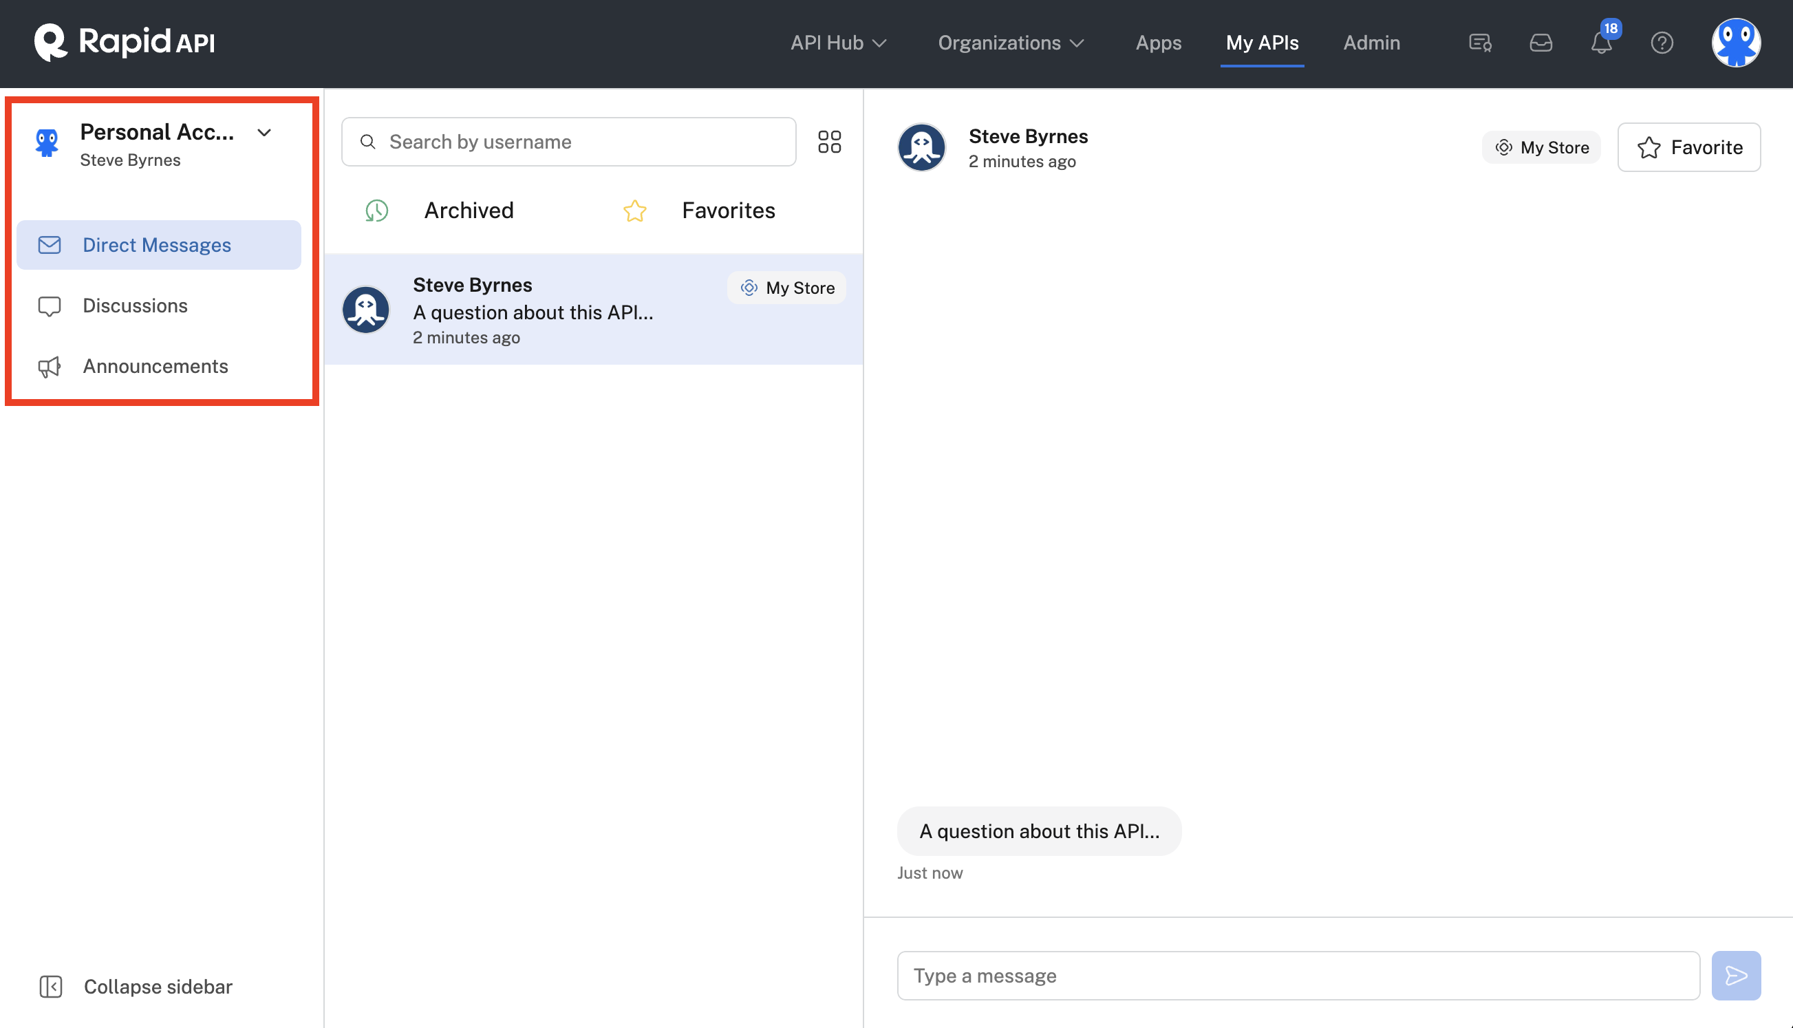Click the Collapse sidebar panel icon
The width and height of the screenshot is (1793, 1028).
[x=50, y=986]
